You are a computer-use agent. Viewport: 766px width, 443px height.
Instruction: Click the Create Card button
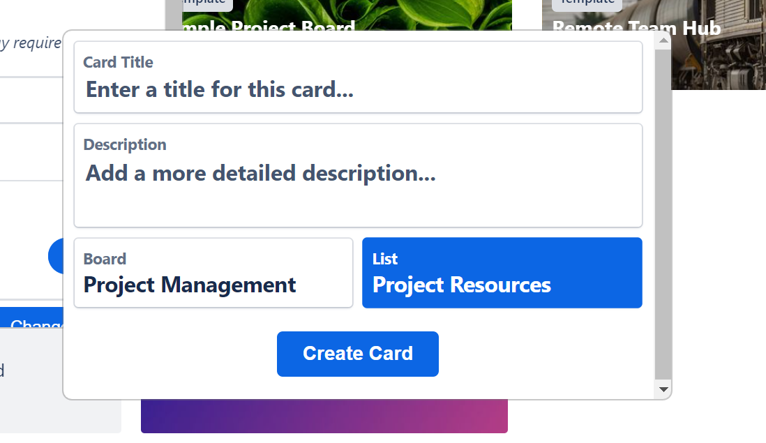coord(357,354)
